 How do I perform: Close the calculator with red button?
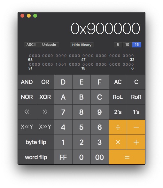pos(22,16)
